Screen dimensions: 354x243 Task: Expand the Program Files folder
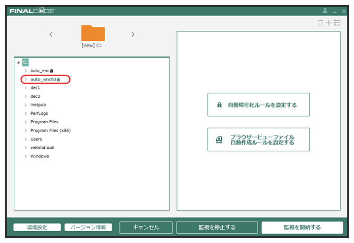tap(26, 122)
